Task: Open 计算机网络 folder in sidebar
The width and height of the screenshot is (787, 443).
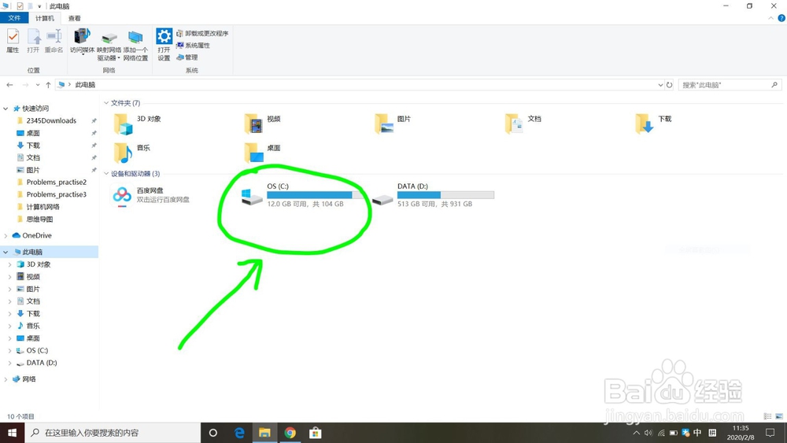Action: click(42, 207)
